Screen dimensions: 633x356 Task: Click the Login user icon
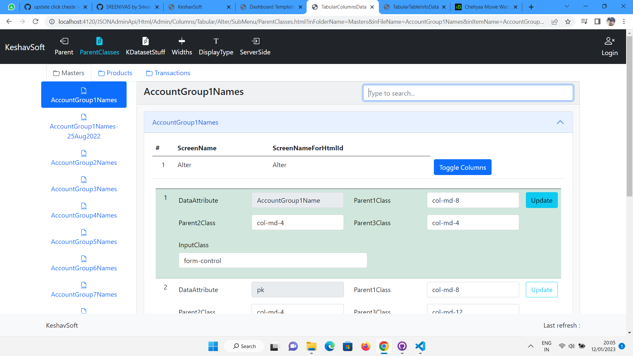[609, 41]
